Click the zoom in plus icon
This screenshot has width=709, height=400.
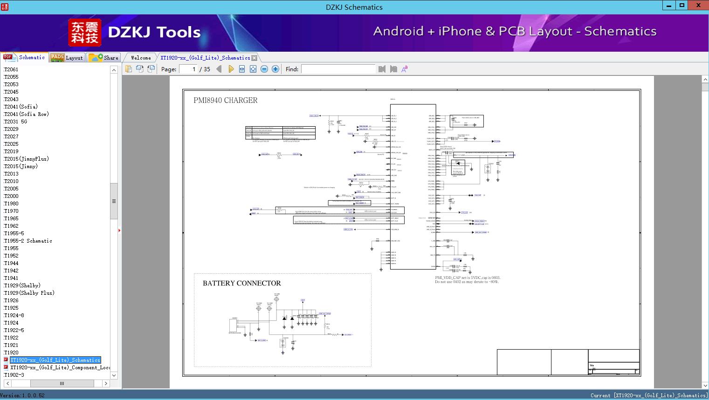tap(275, 69)
